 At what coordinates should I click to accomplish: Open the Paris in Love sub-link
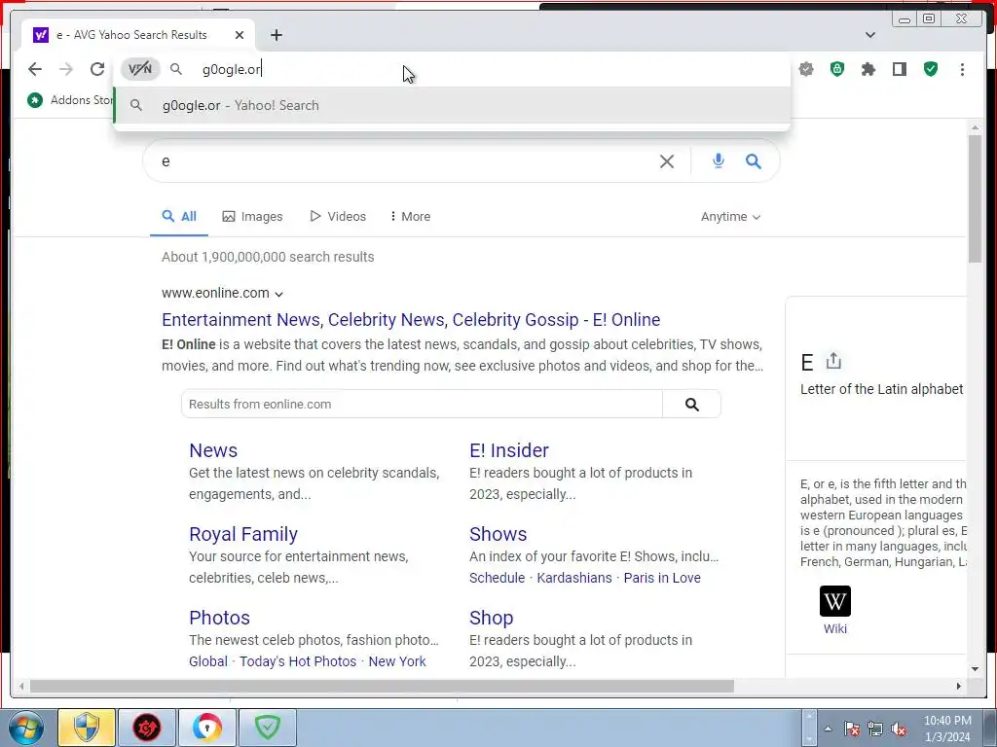(662, 578)
